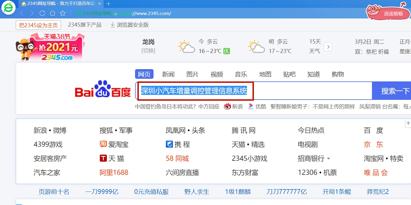The height and width of the screenshot is (205, 411).
Task: Select the 购物 search tab
Action: point(338,74)
